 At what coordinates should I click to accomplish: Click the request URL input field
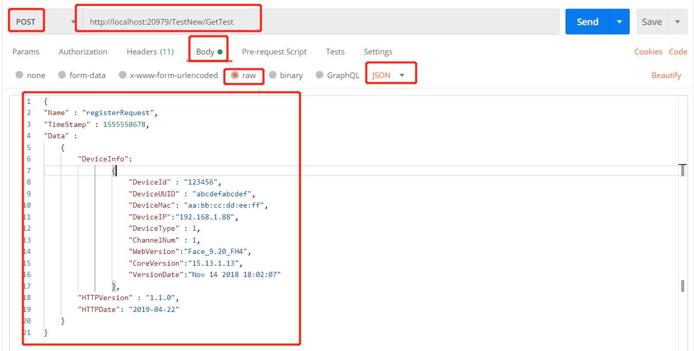(320, 22)
